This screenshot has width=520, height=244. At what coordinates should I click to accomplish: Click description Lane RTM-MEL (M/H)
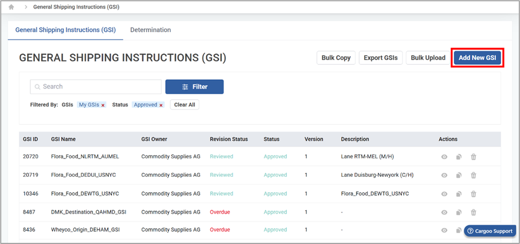(367, 156)
